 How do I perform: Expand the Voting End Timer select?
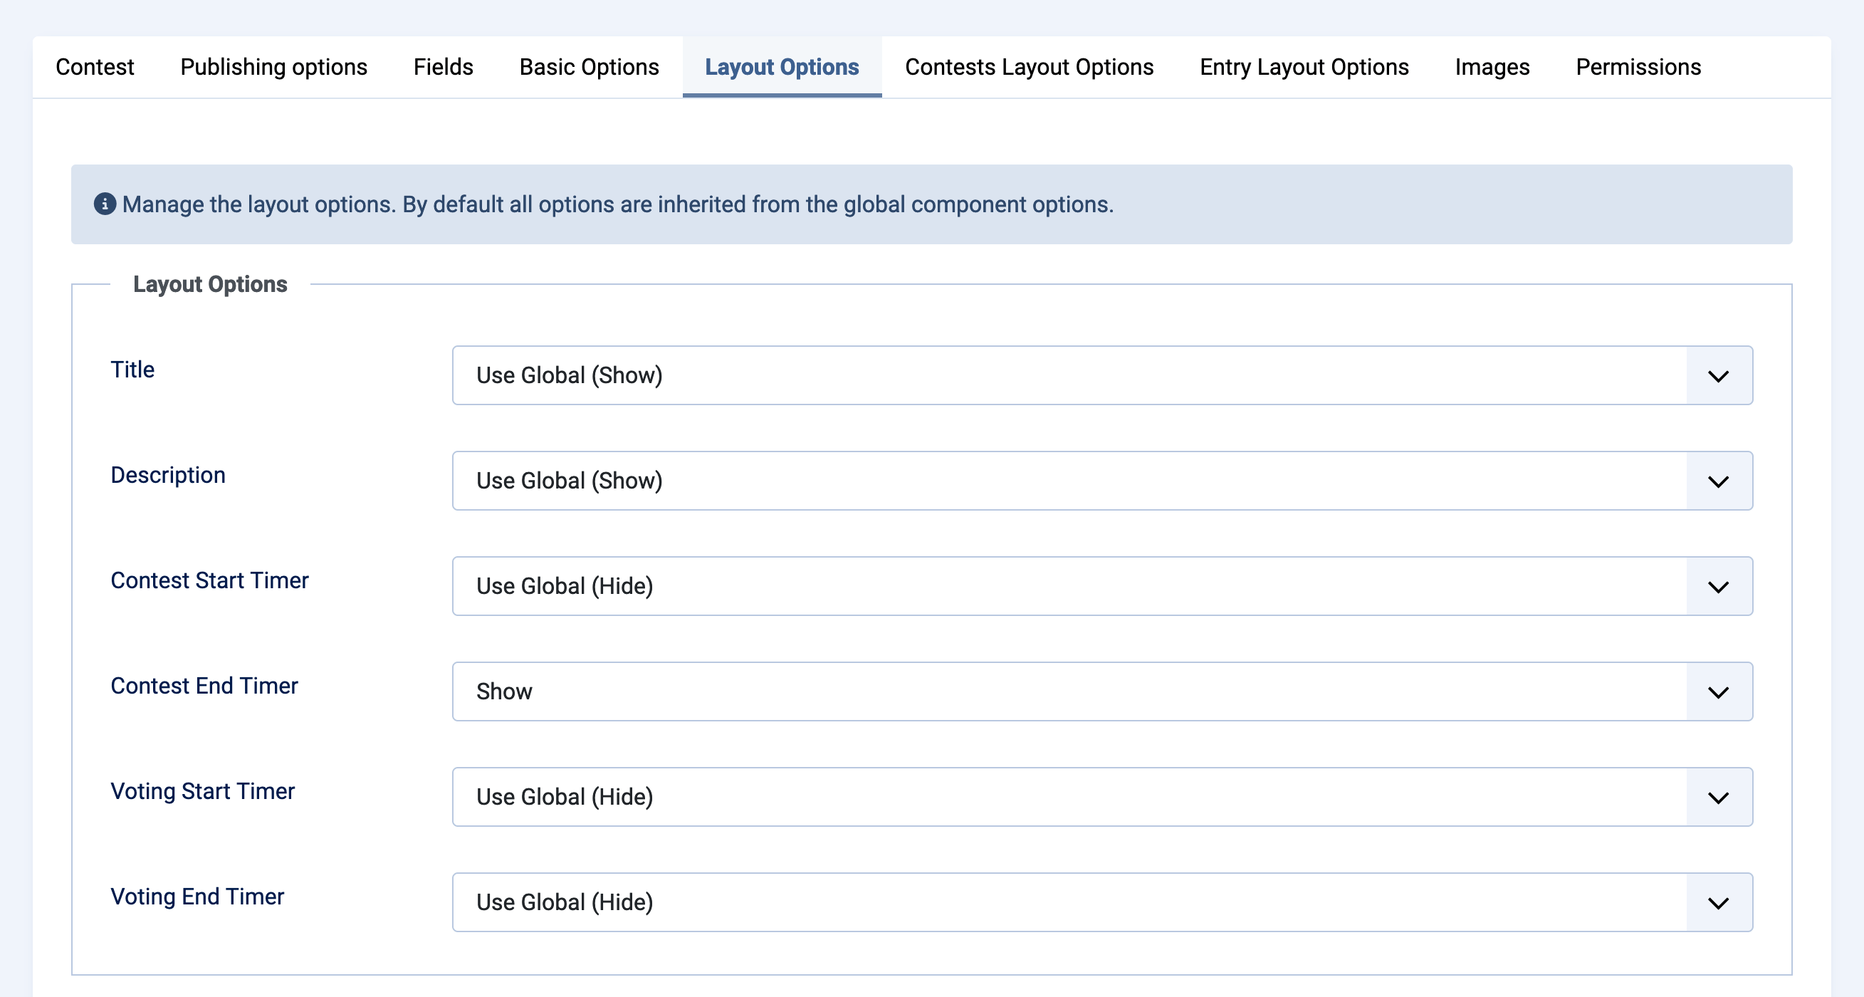(x=1101, y=902)
